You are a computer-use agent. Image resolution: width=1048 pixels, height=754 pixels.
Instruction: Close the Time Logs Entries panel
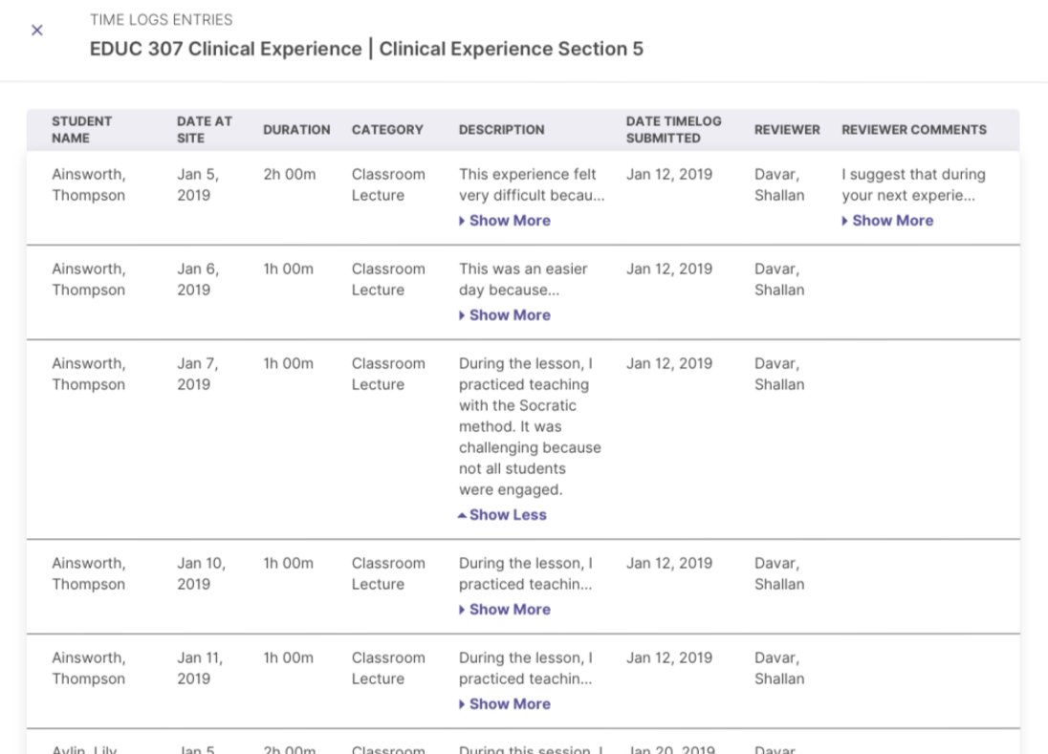coord(37,31)
